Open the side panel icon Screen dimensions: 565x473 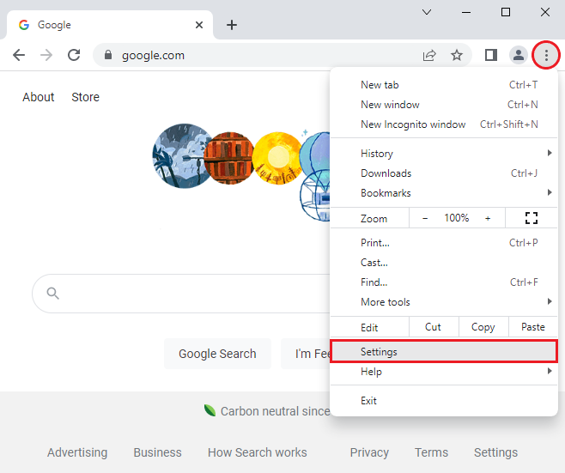coord(491,55)
